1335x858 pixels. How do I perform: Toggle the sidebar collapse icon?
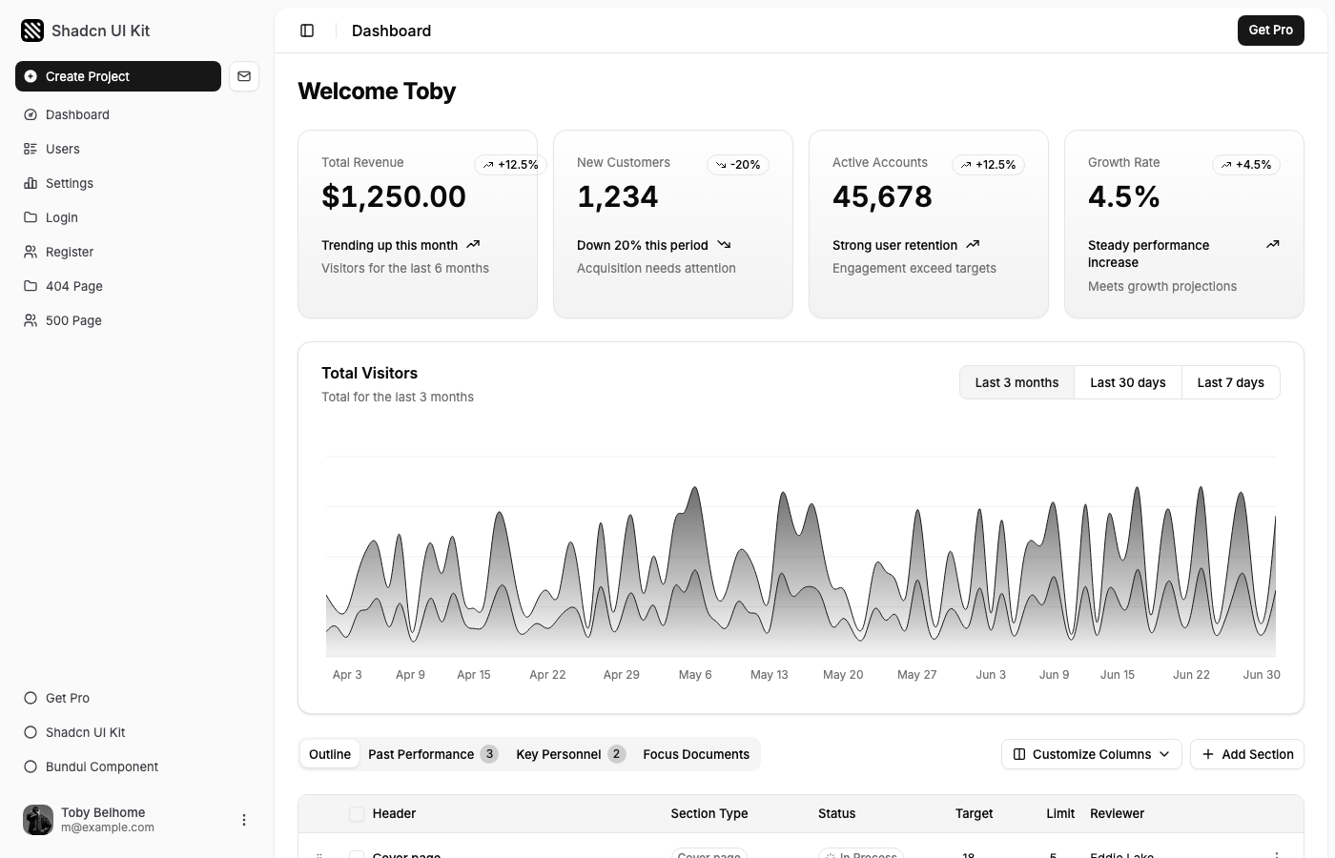307,31
